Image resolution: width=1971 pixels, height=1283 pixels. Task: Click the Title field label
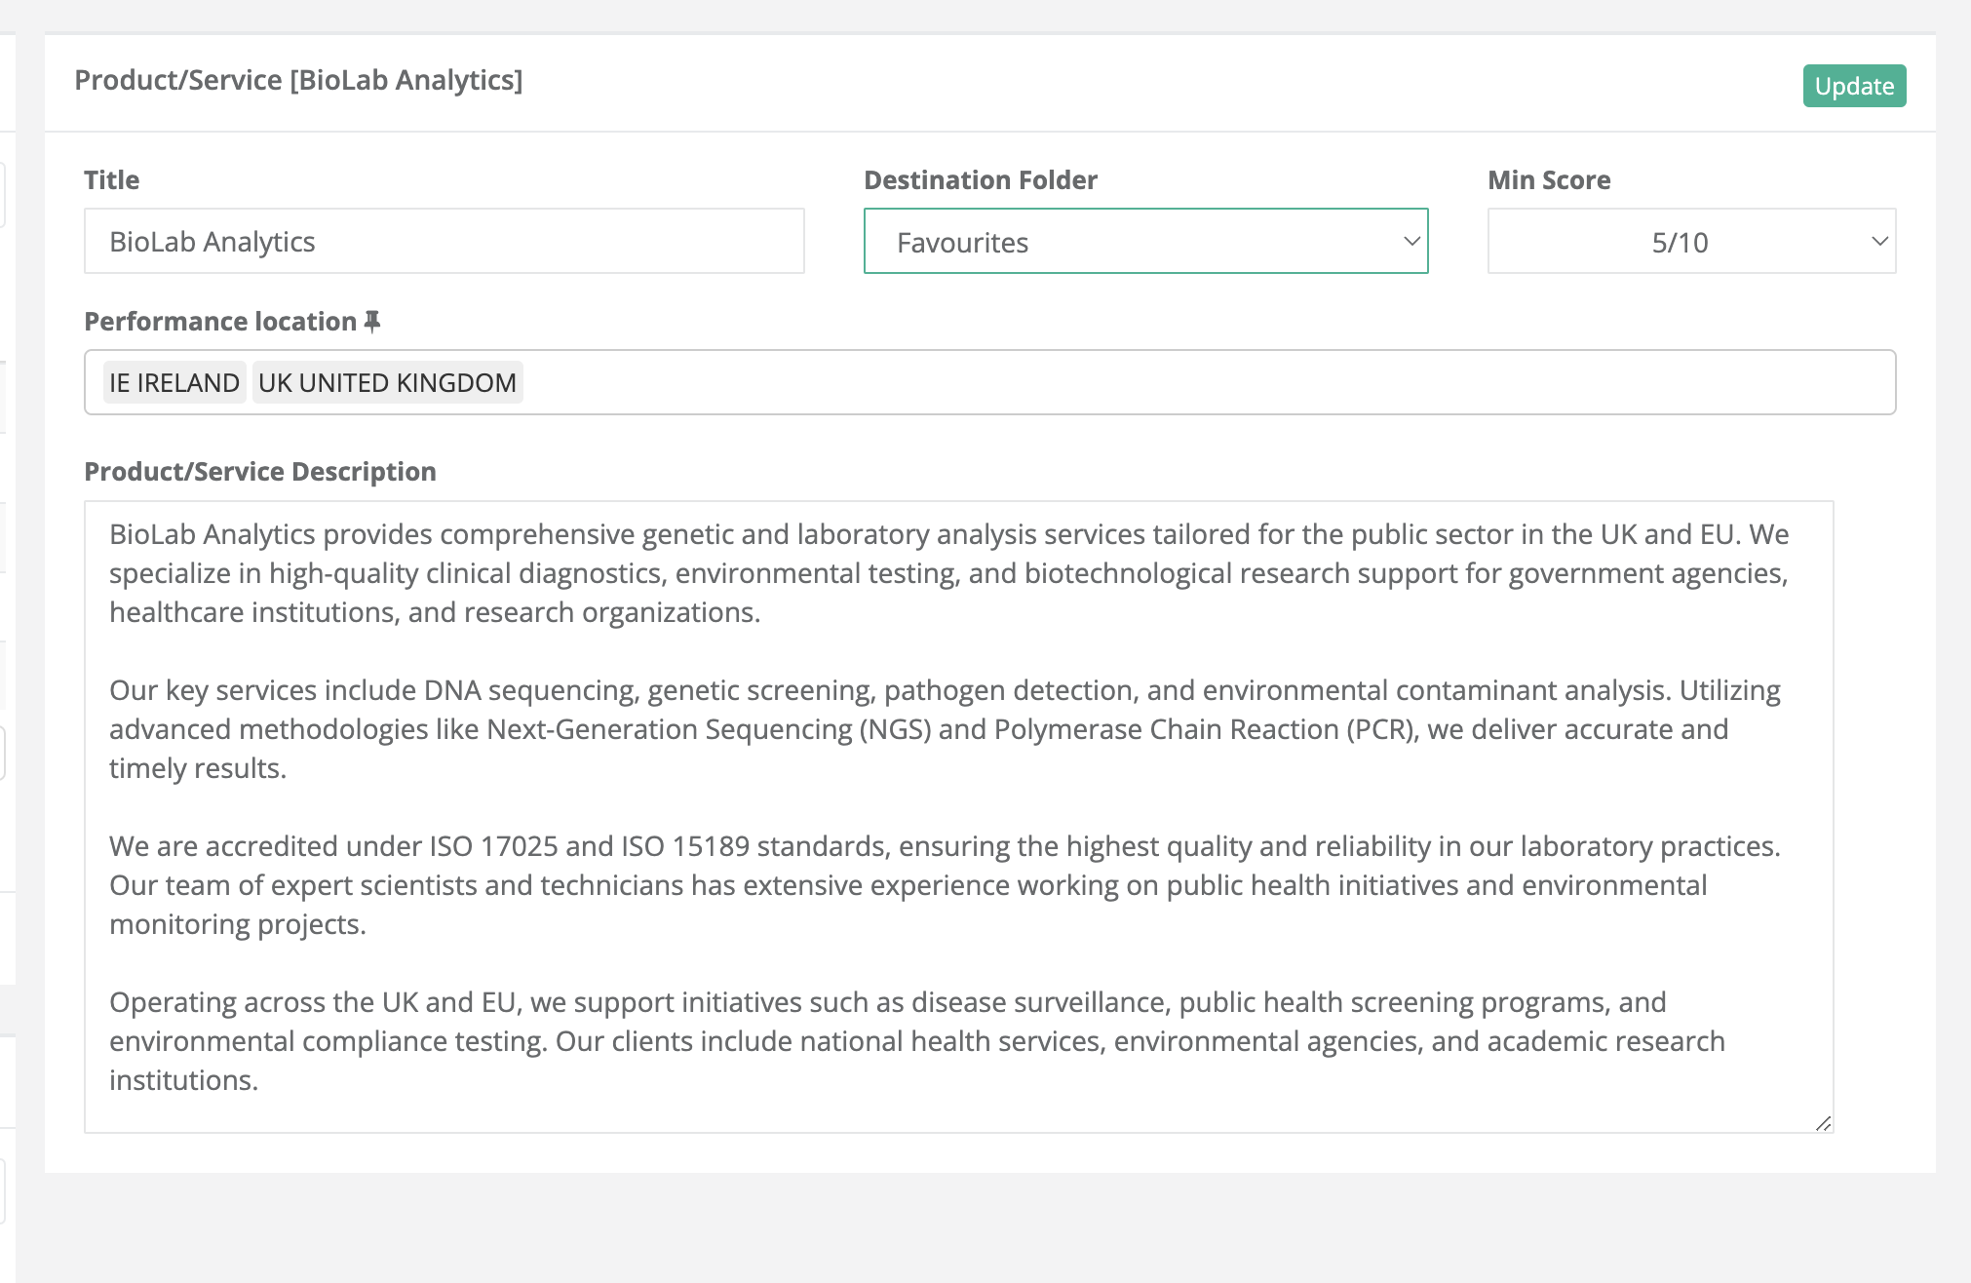(111, 179)
